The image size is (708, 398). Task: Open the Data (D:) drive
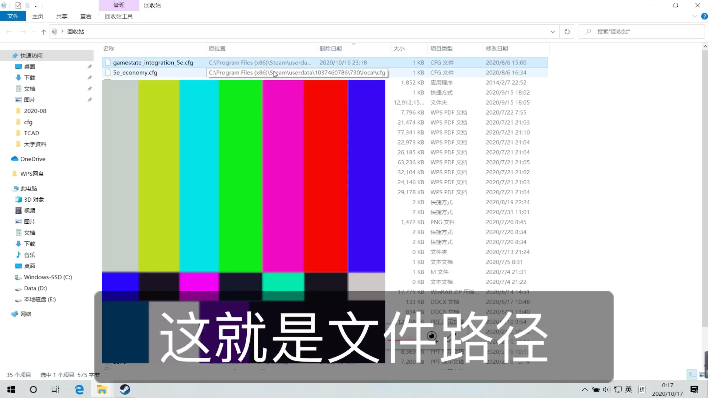tap(35, 288)
